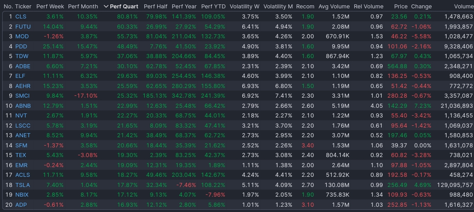Open the NVT ticker link
Screen dimensions: 474x212
[21, 116]
